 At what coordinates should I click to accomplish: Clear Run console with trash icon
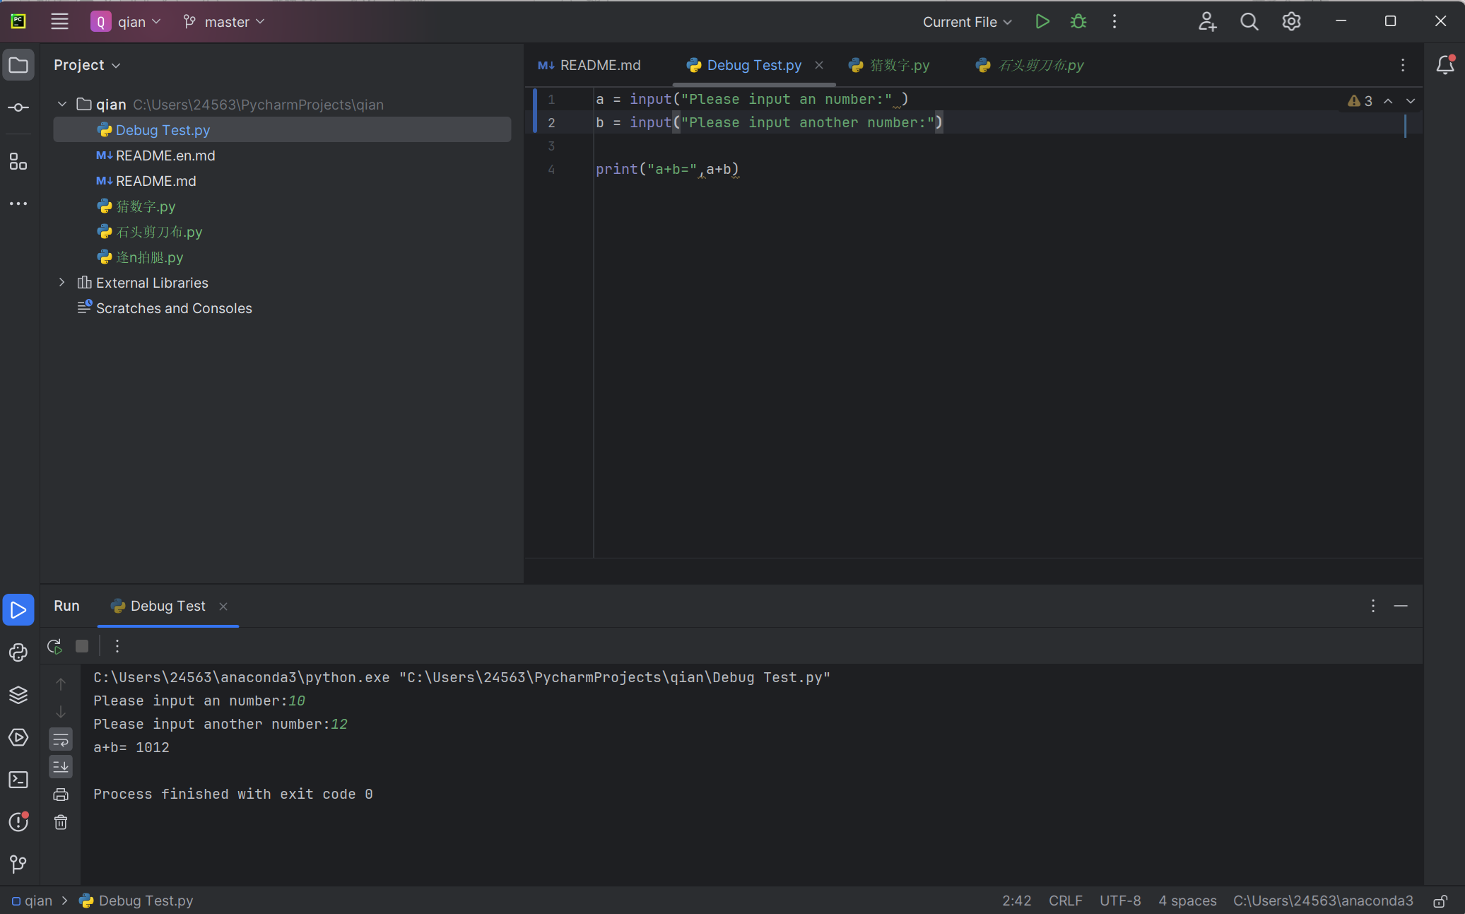pos(61,822)
